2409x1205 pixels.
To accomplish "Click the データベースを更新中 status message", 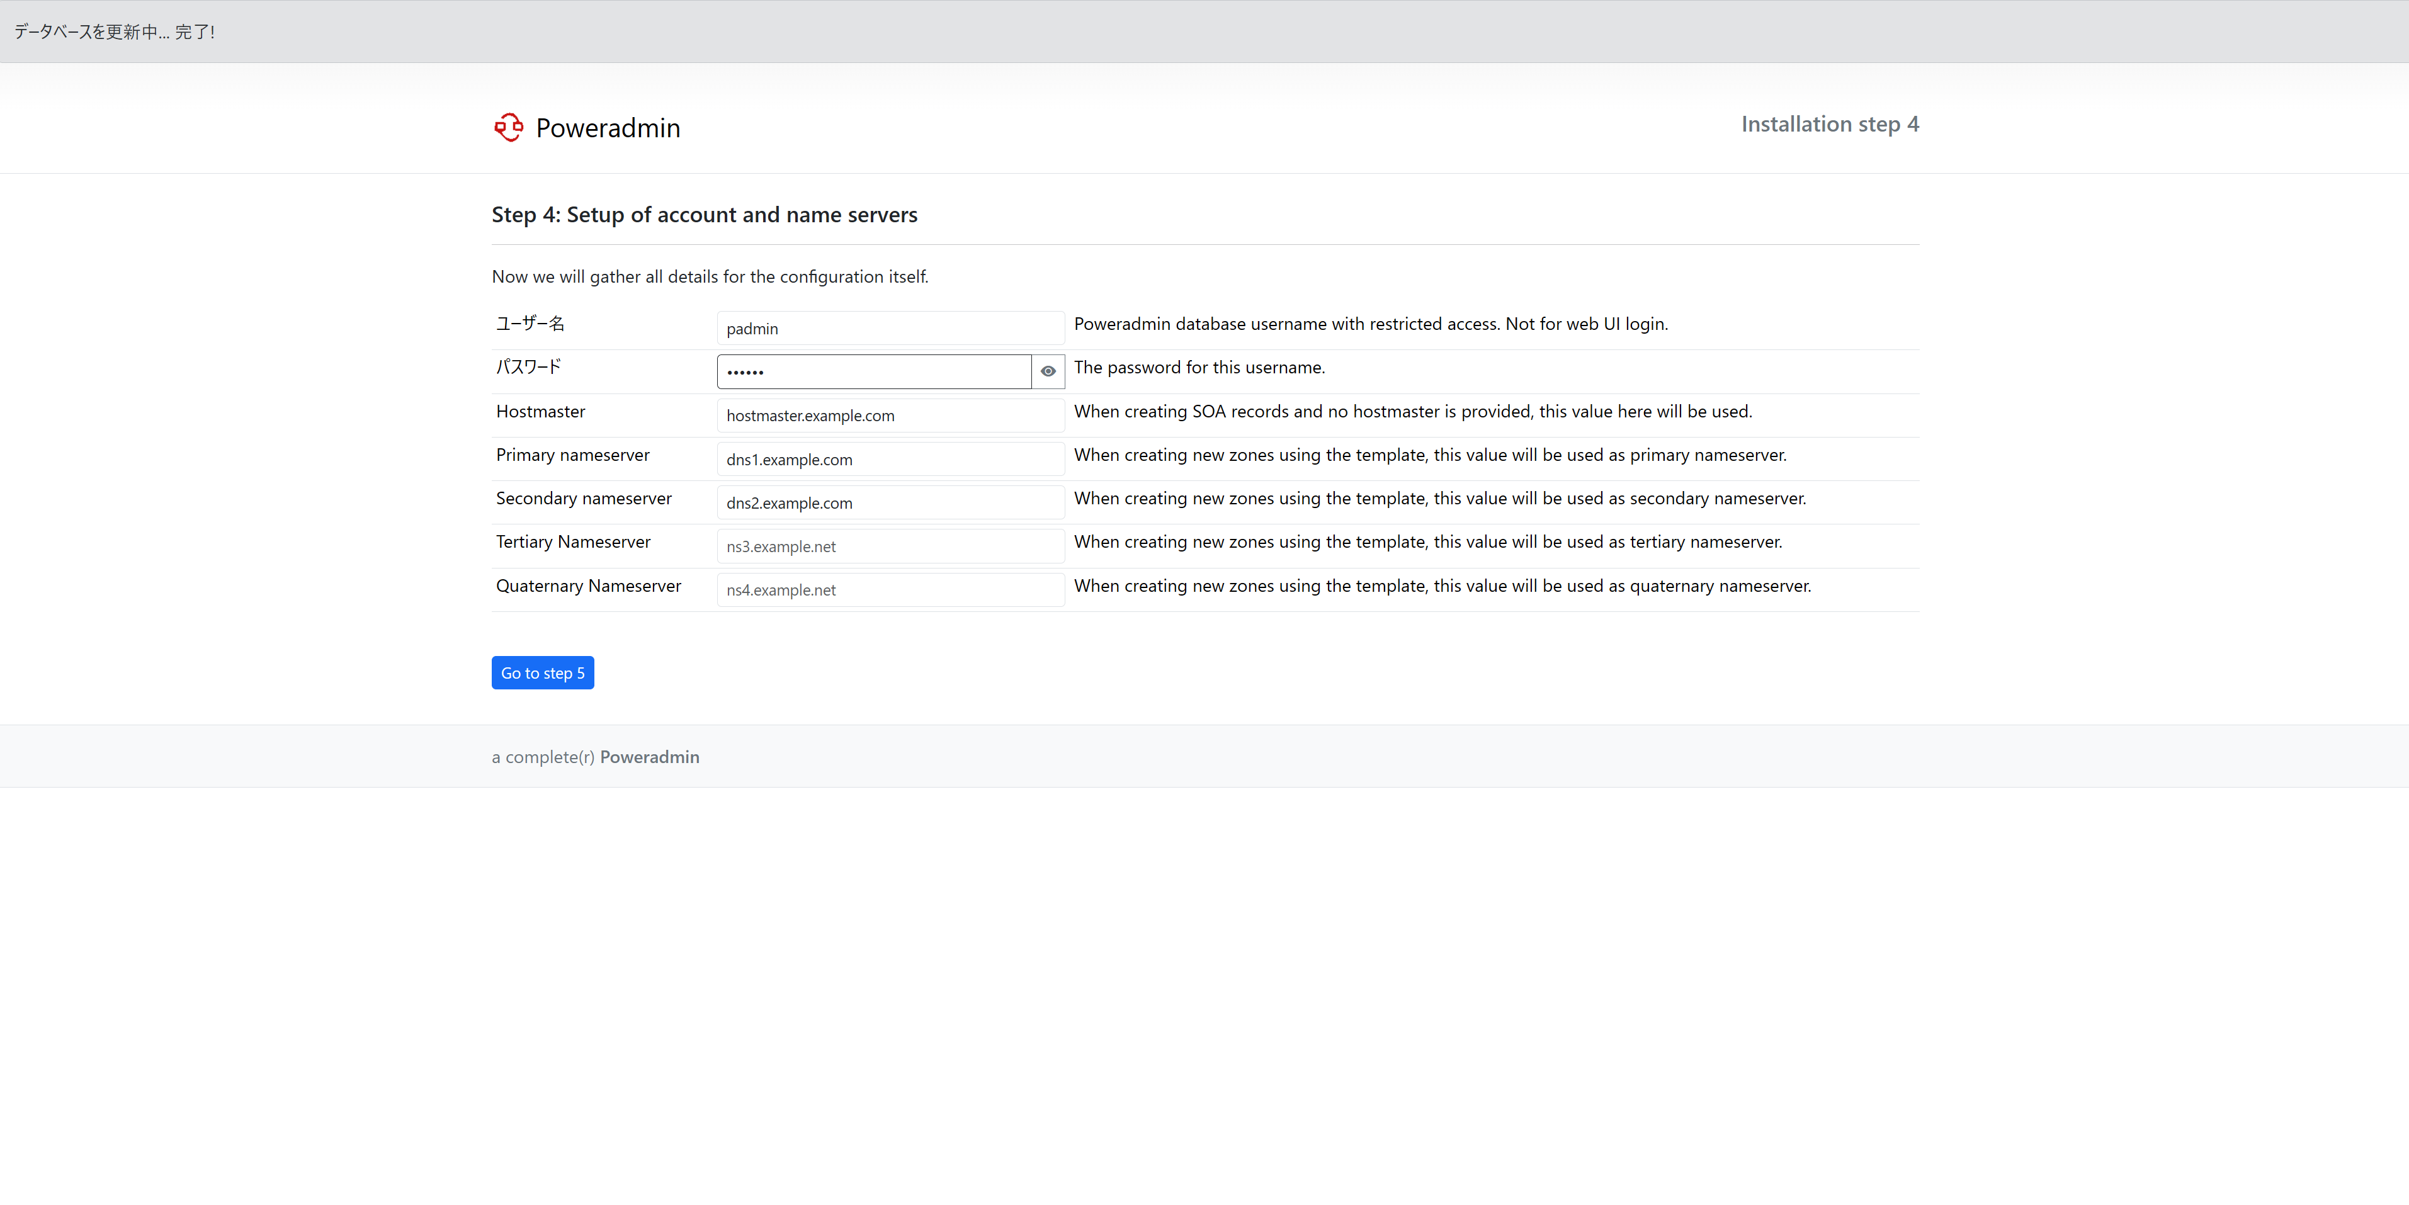I will [114, 31].
